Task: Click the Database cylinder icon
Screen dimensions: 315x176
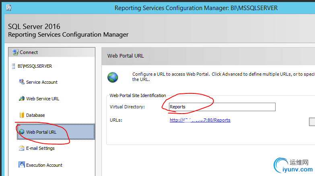Action: point(22,115)
